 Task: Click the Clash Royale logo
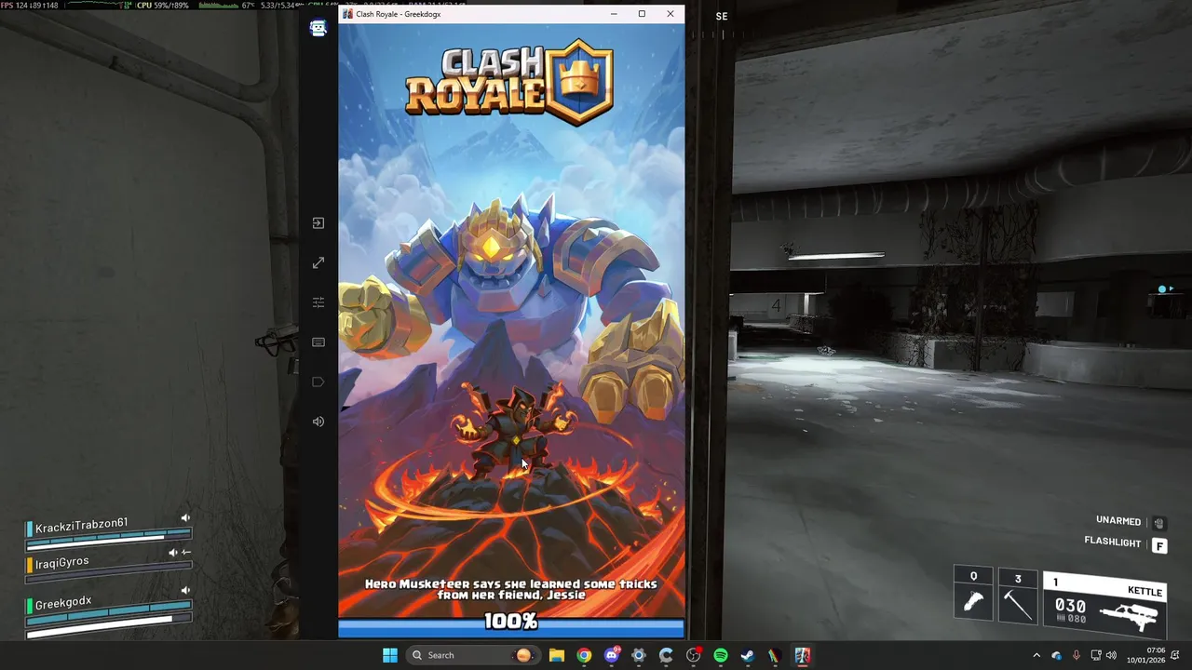[510, 82]
